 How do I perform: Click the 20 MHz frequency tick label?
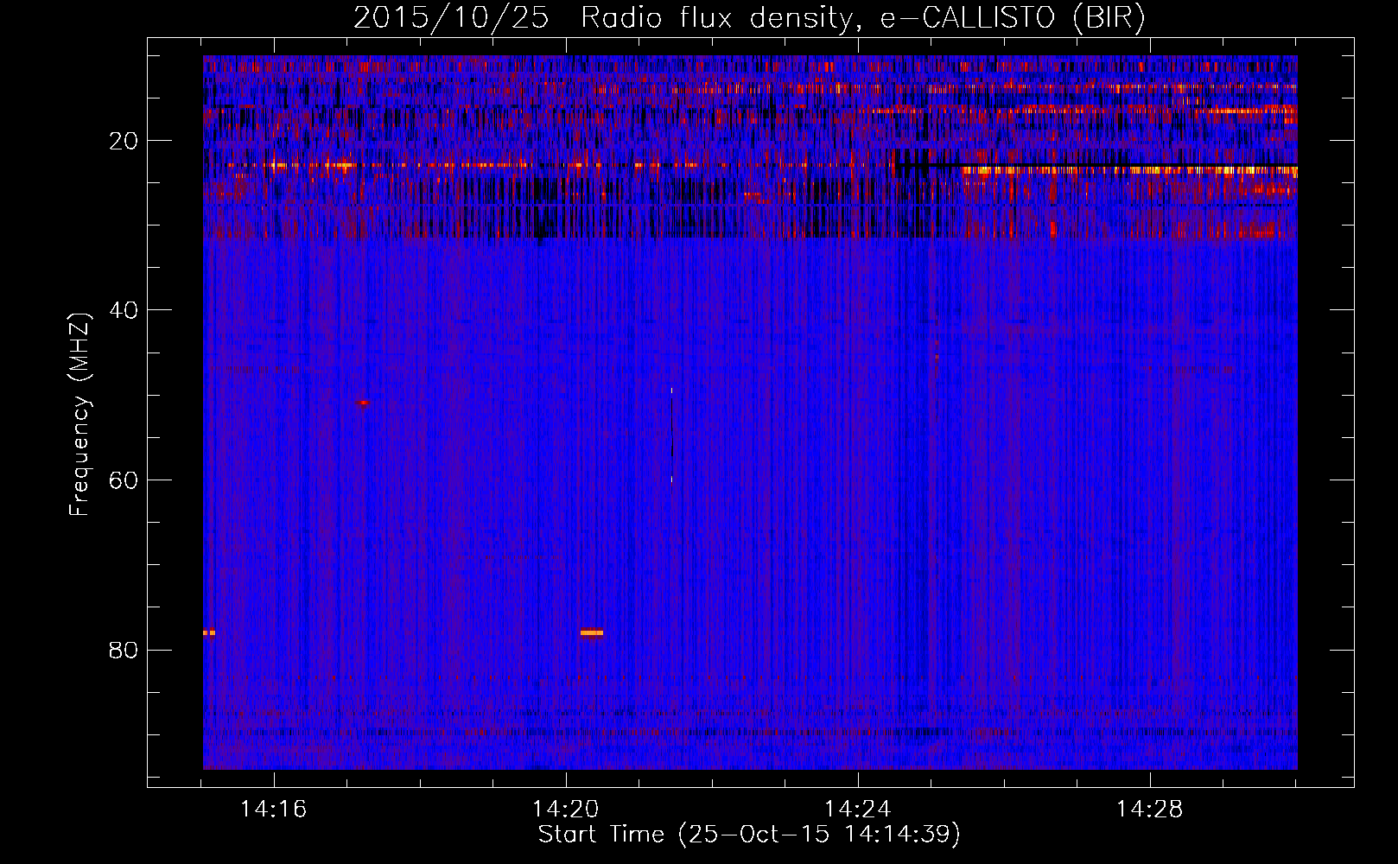tap(124, 141)
